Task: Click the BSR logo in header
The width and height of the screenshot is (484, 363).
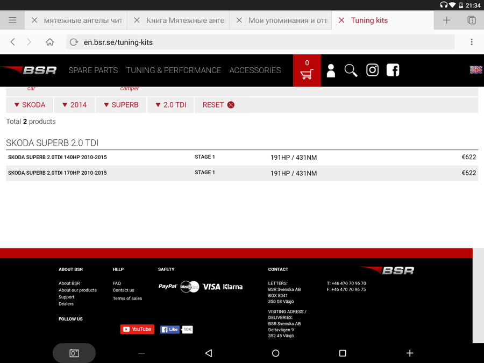Action: point(30,70)
